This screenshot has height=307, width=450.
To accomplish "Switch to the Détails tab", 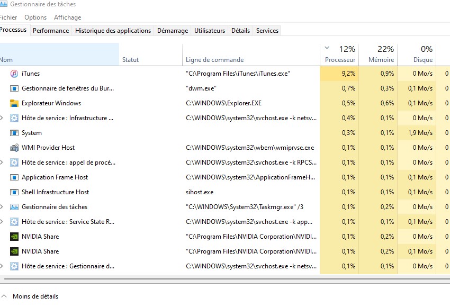I will (240, 31).
